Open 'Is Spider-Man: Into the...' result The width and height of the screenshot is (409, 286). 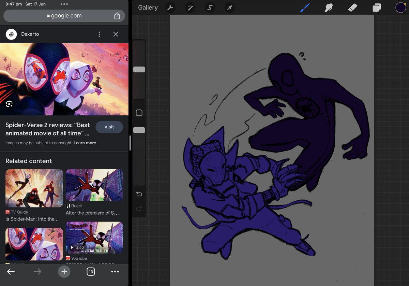point(32,219)
